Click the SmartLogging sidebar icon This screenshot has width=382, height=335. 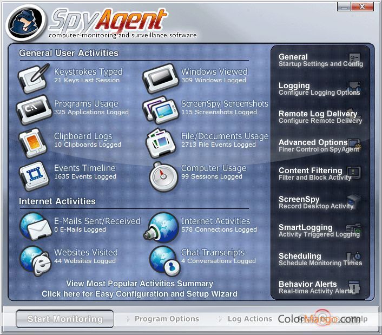click(x=354, y=229)
